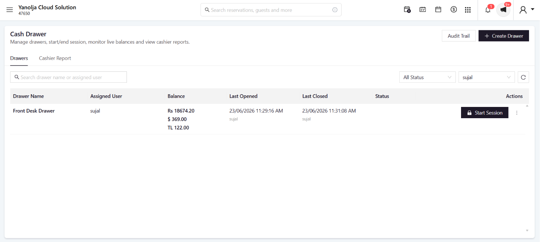Image resolution: width=540 pixels, height=242 pixels.
Task: Click the drawer search magnifier icon
Action: (17, 77)
